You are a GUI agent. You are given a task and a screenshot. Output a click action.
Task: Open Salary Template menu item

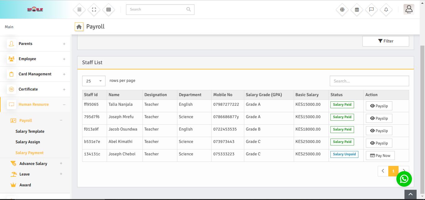[x=30, y=131]
